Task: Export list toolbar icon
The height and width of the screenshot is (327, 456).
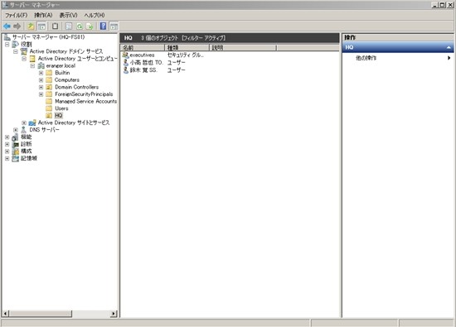Action: (90, 26)
